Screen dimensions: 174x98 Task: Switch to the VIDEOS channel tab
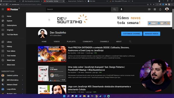tap(57, 41)
